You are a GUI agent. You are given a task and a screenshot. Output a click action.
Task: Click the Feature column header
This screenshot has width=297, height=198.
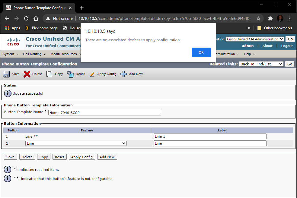point(87,130)
